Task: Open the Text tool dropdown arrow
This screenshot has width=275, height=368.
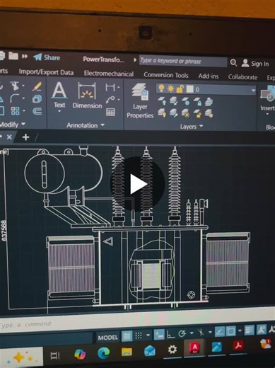Action: click(x=59, y=111)
